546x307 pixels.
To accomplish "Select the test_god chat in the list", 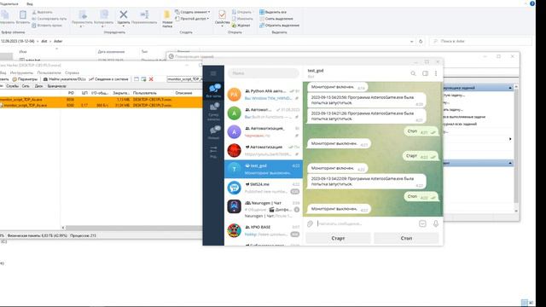I will tap(264, 169).
